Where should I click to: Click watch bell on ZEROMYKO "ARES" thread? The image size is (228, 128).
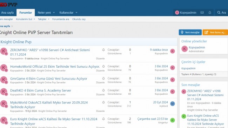(103, 50)
